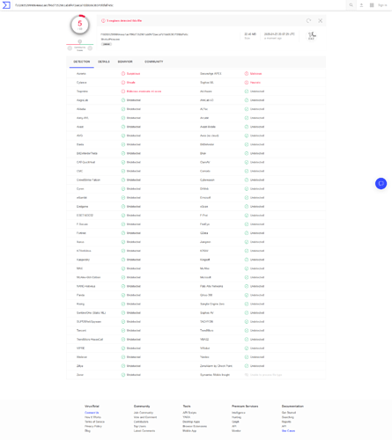Open the apps grid icon
This screenshot has width=392, height=440.
tap(372, 5)
